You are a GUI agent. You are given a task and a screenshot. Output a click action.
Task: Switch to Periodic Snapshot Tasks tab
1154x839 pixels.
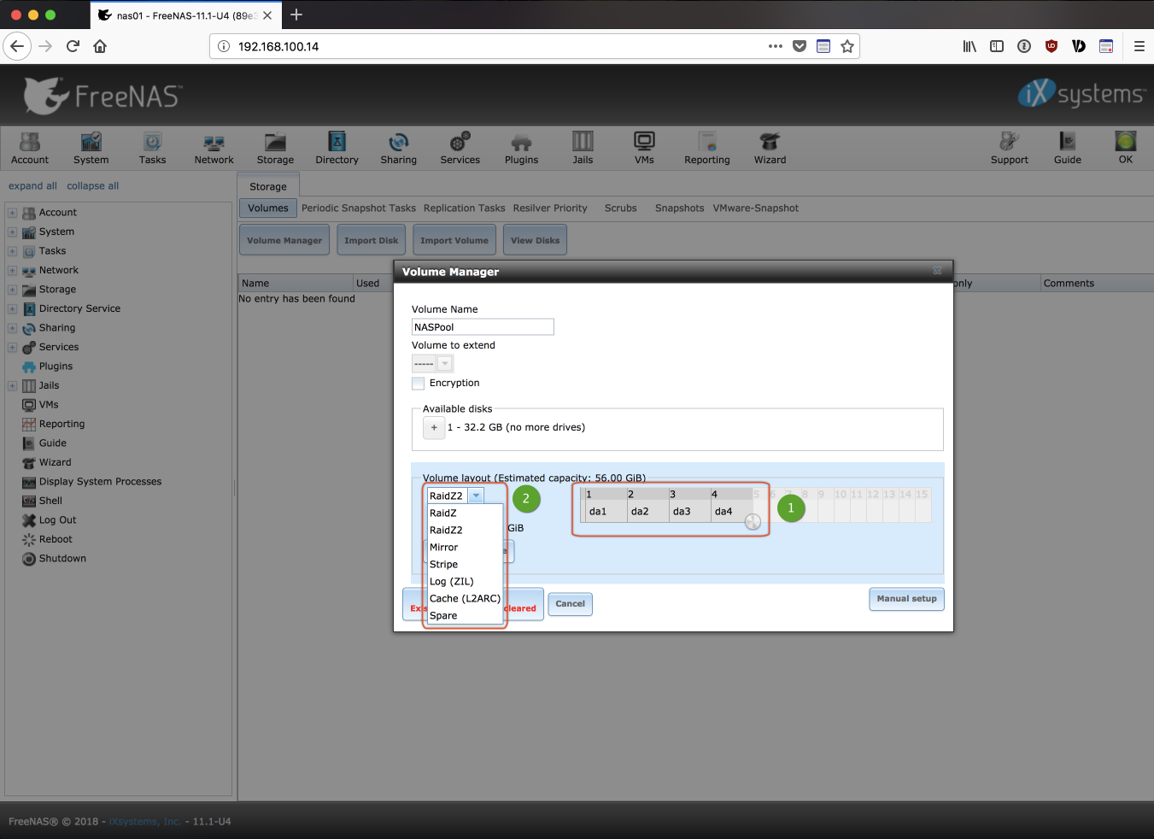(359, 208)
